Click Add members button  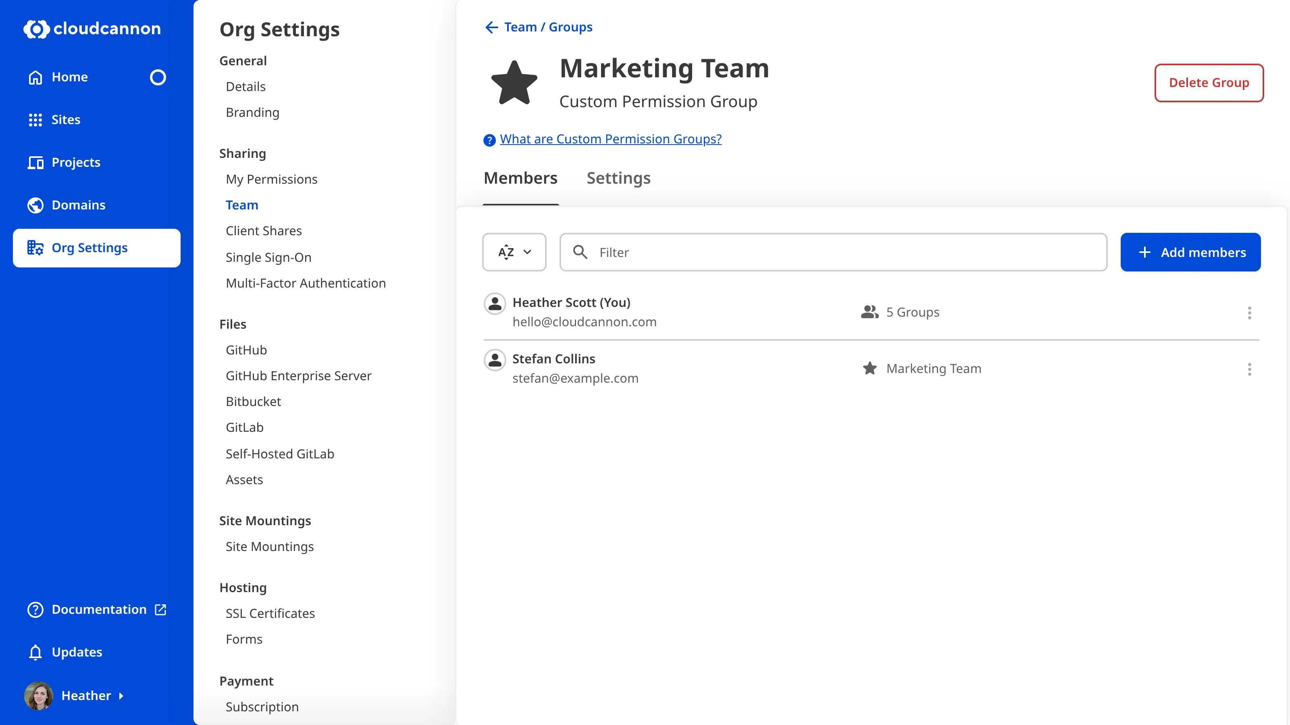[1190, 252]
